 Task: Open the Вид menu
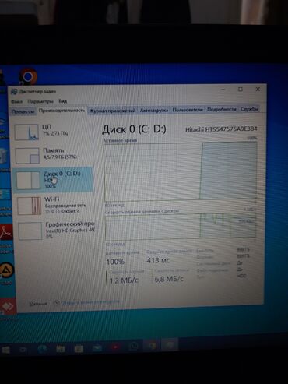[62, 101]
